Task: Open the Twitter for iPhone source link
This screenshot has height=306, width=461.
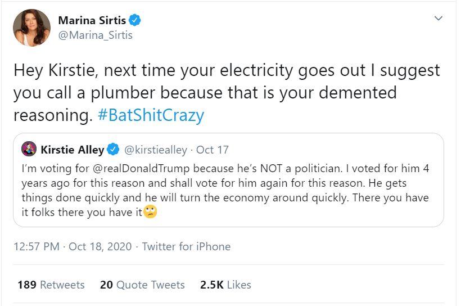Action: (186, 246)
